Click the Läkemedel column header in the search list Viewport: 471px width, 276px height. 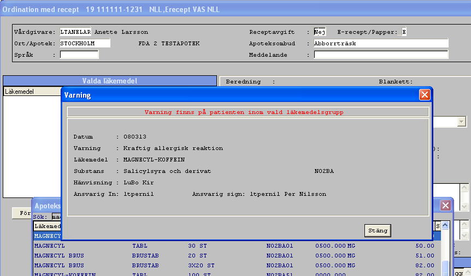pos(48,226)
